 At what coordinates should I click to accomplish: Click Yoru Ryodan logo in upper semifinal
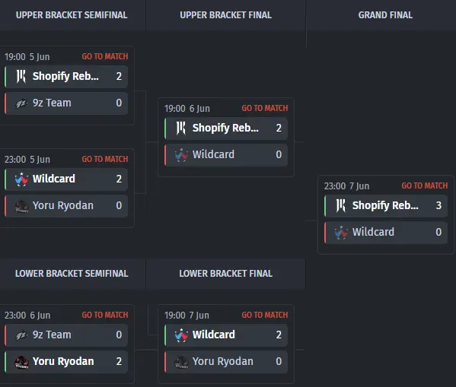(x=21, y=206)
